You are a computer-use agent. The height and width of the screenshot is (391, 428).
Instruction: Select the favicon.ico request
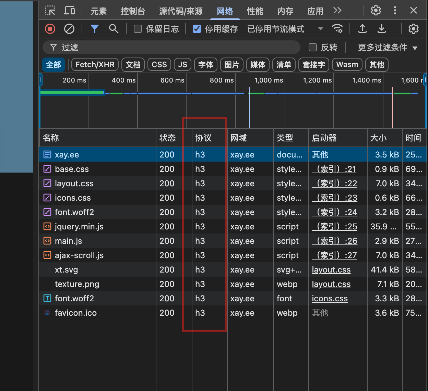tap(233, 313)
